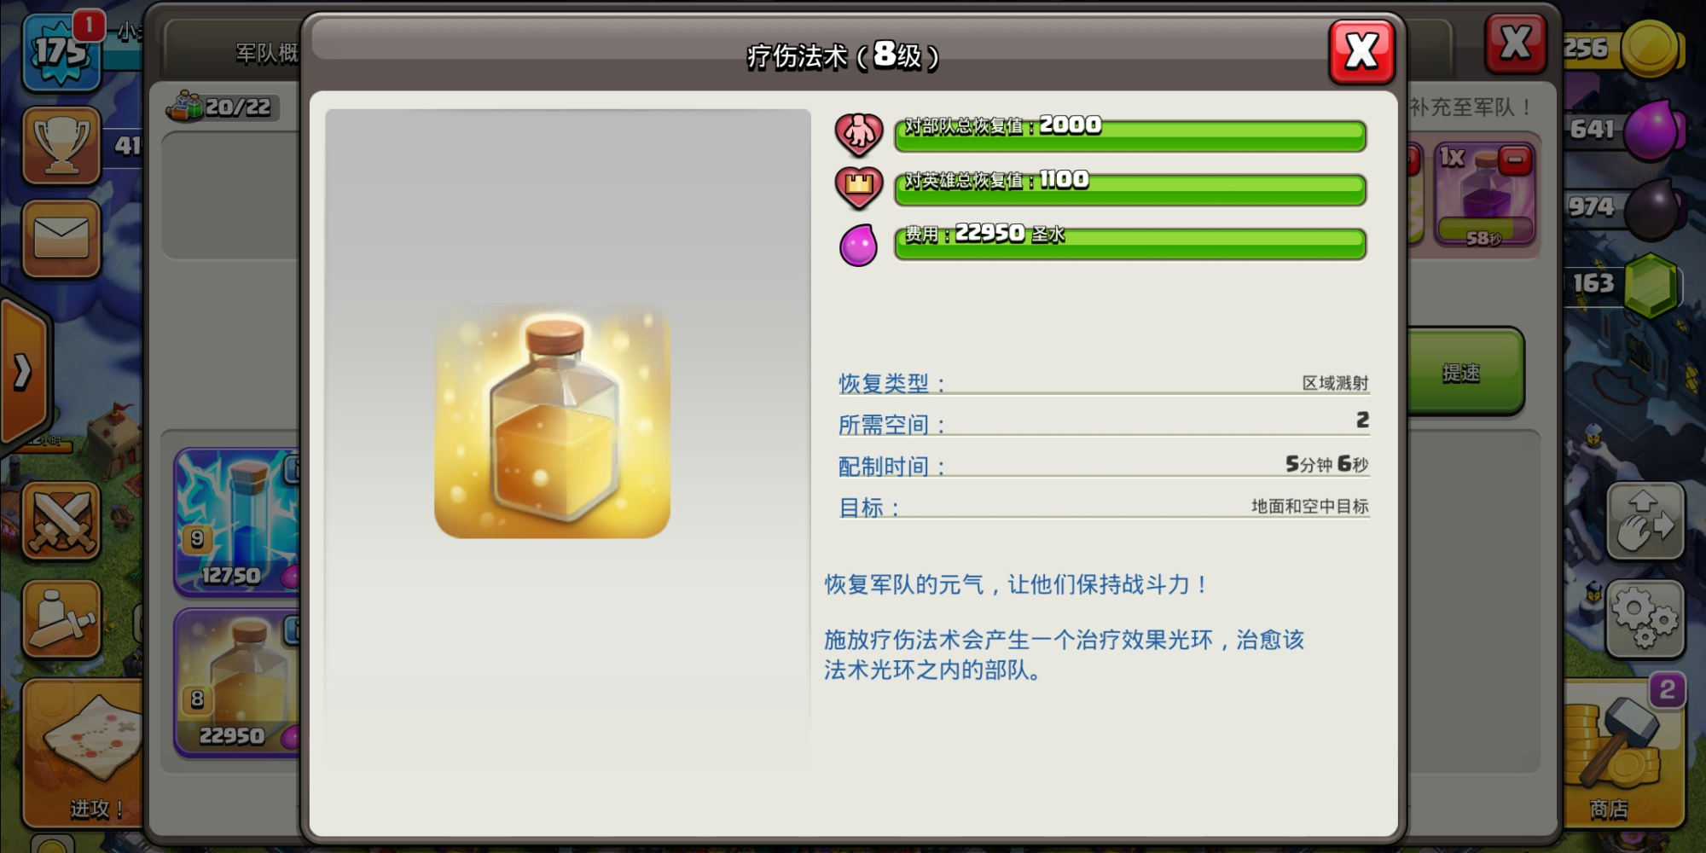Image resolution: width=1706 pixels, height=853 pixels.
Task: Tap the shop notification badge 2
Action: coord(1667,689)
